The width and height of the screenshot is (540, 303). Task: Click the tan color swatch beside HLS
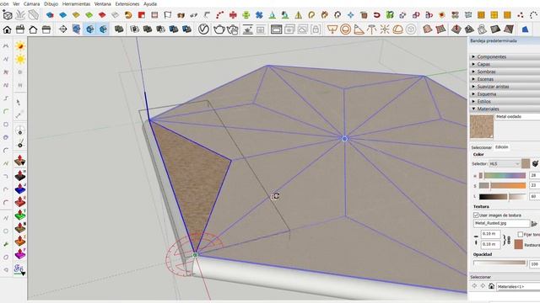pos(526,163)
